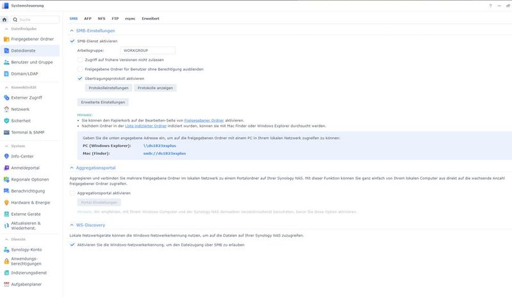
Task: Open Regionale Optionen icon
Action: [x=6, y=179]
